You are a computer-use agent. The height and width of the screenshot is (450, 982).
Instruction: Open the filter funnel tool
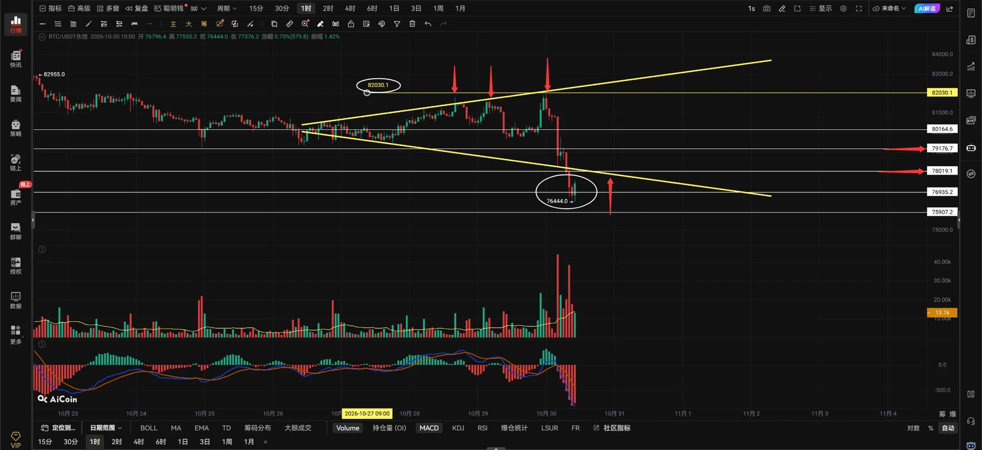(x=397, y=24)
